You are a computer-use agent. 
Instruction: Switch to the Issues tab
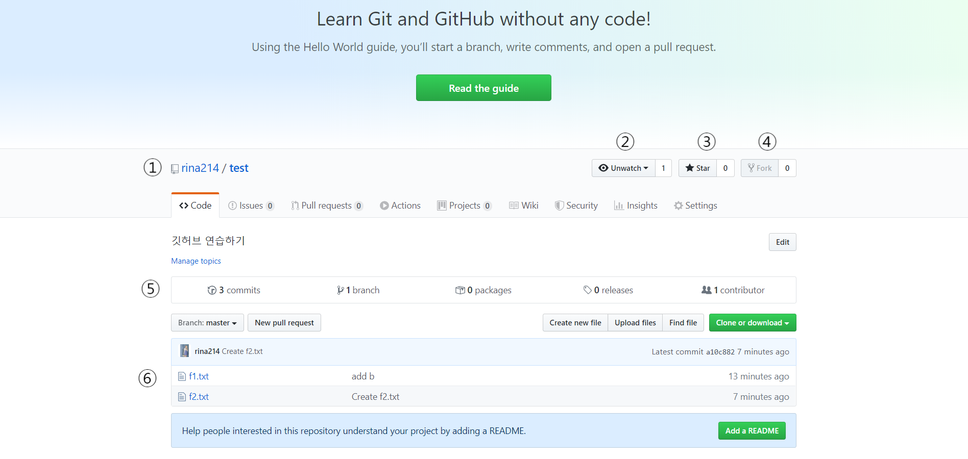[x=251, y=206]
